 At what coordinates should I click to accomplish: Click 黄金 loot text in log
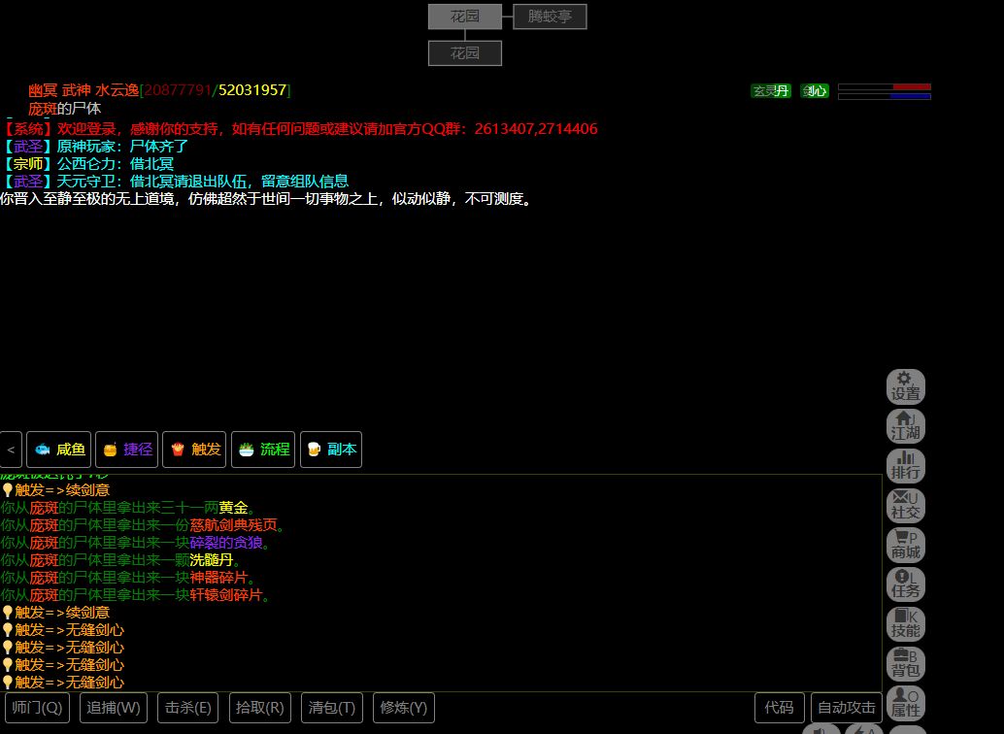(x=234, y=508)
